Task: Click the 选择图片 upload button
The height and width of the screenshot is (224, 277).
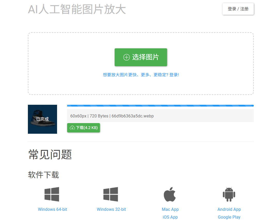Action: [141, 57]
